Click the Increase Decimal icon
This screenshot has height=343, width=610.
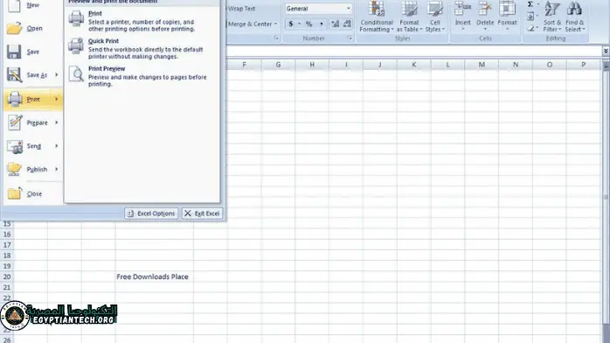pos(335,24)
